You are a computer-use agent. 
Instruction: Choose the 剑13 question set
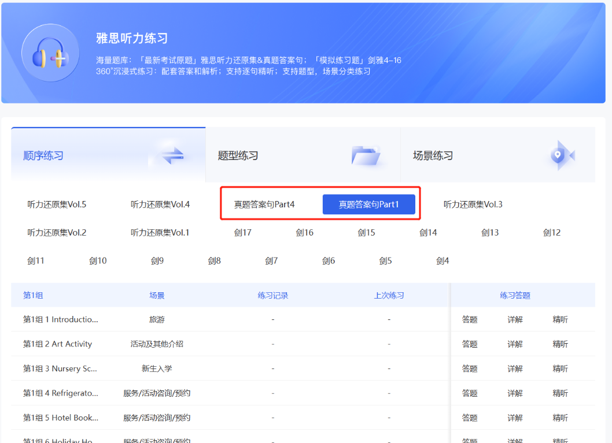[x=490, y=233]
